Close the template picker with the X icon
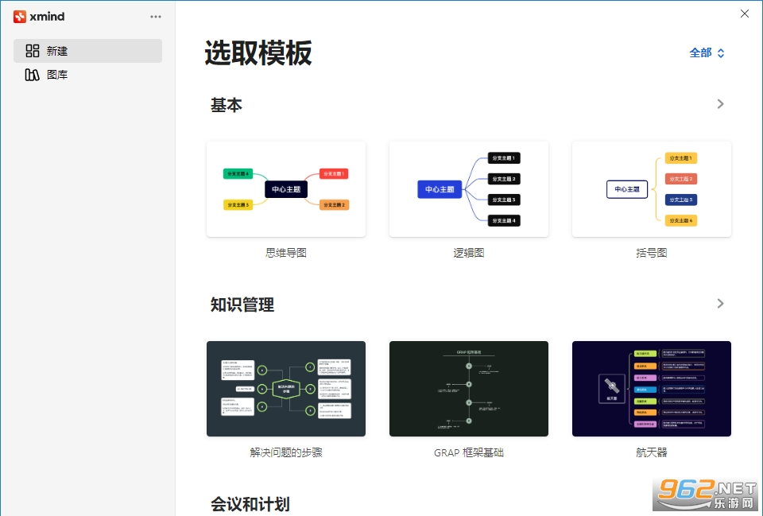This screenshot has height=516, width=763. (745, 14)
